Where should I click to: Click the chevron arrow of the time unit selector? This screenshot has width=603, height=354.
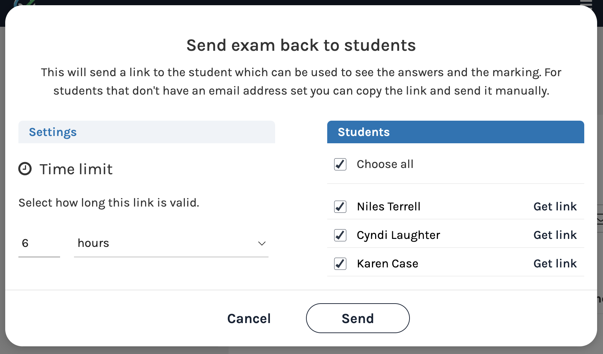tap(262, 243)
